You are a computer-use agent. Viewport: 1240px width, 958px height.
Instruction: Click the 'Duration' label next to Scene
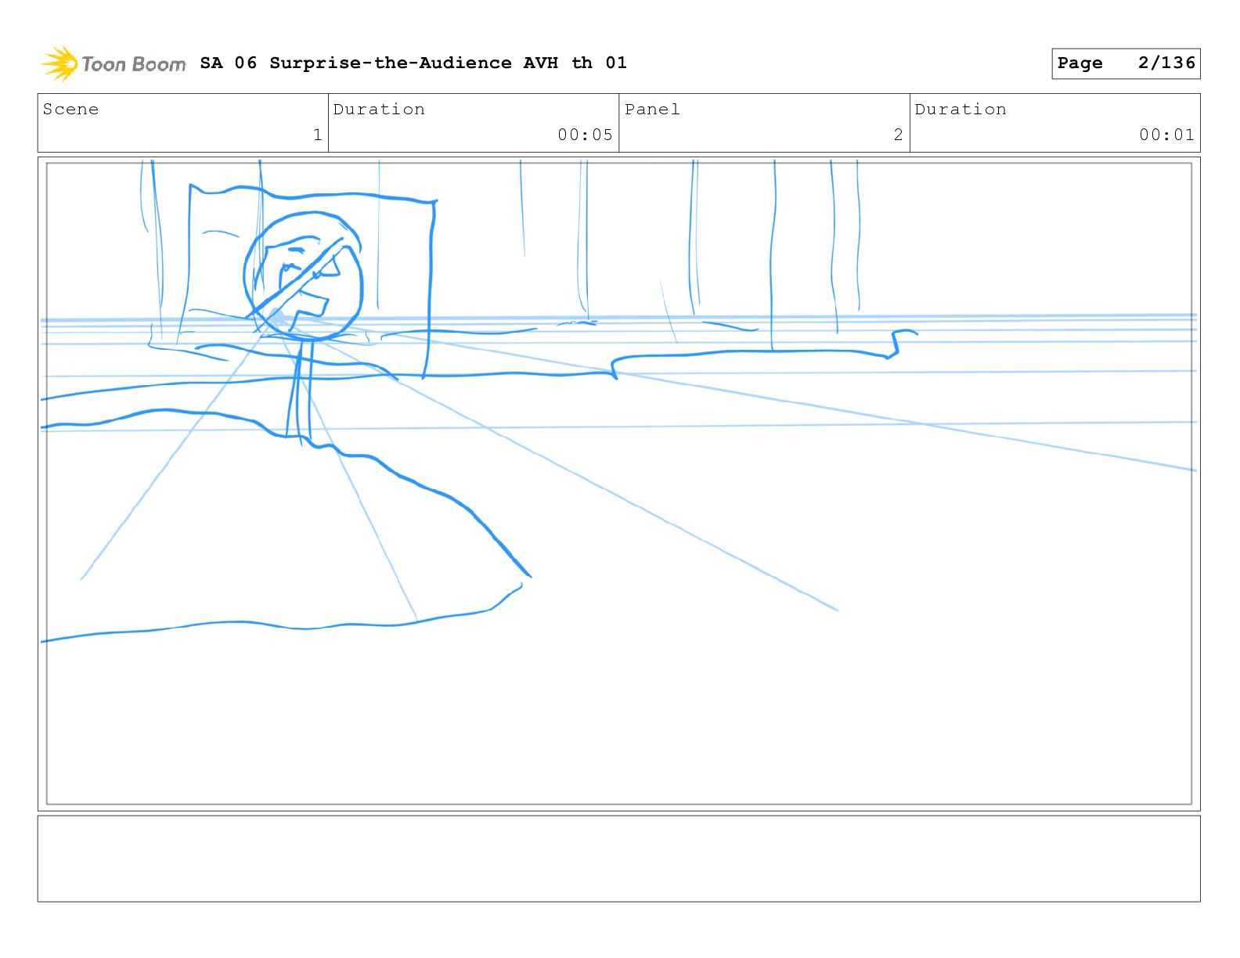pyautogui.click(x=379, y=110)
